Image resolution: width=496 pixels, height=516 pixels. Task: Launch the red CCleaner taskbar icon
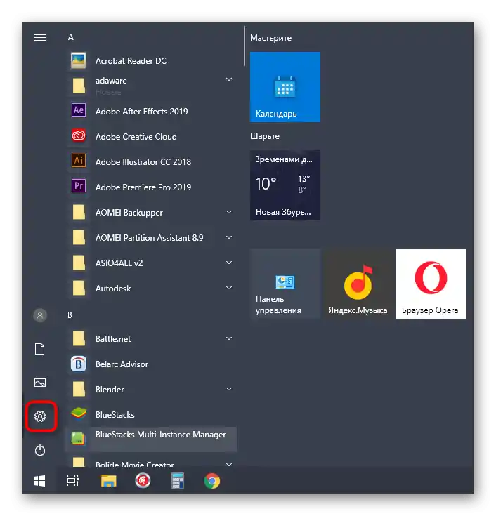143,481
